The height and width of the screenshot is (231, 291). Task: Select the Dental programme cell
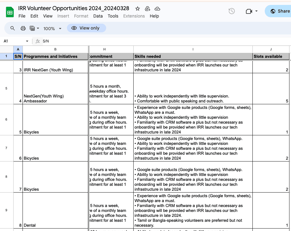click(x=55, y=210)
